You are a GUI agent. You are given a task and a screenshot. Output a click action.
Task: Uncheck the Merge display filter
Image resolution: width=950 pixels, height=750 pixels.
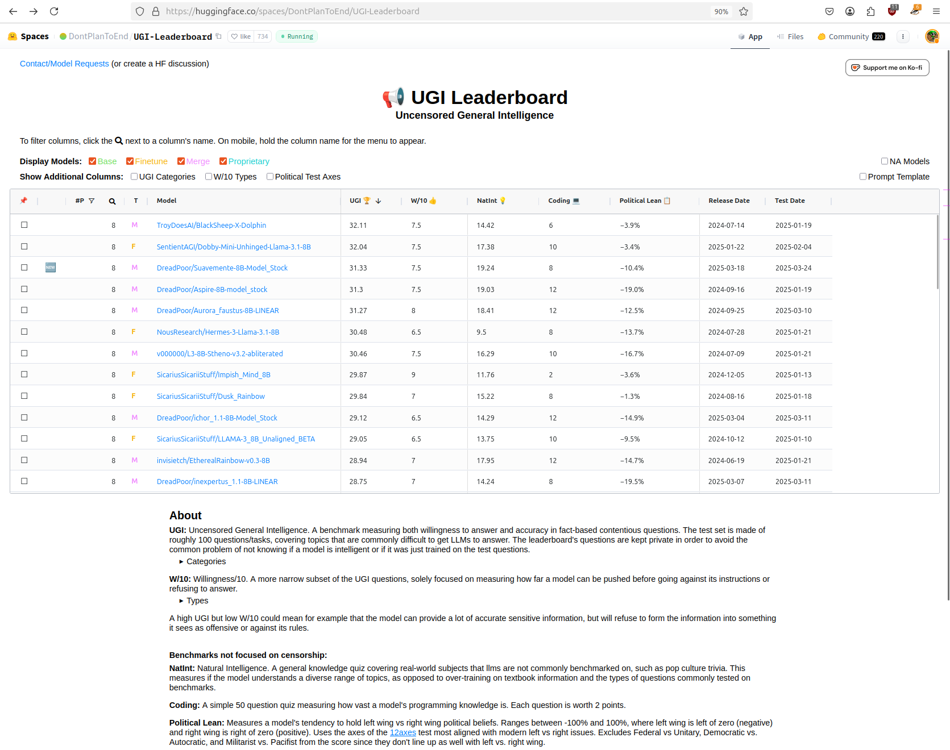tap(181, 161)
